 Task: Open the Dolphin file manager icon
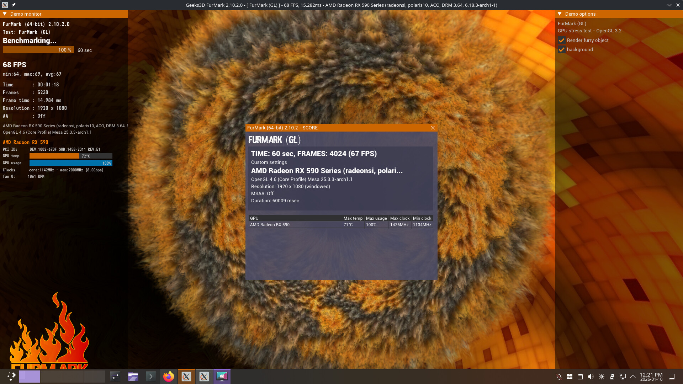point(133,377)
